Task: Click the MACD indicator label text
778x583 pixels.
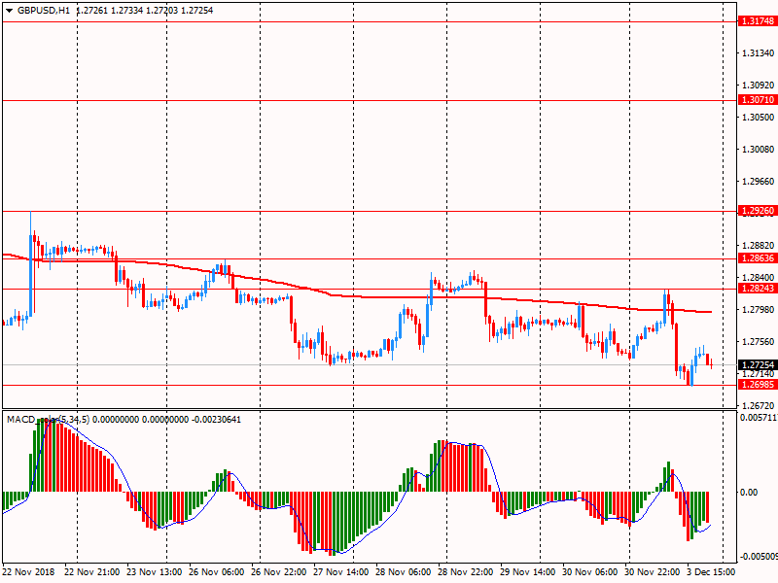Action: pyautogui.click(x=21, y=420)
